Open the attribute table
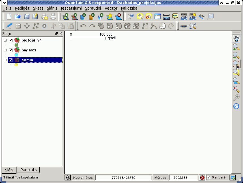Viewport: 243px width, 183px height. 158,16
